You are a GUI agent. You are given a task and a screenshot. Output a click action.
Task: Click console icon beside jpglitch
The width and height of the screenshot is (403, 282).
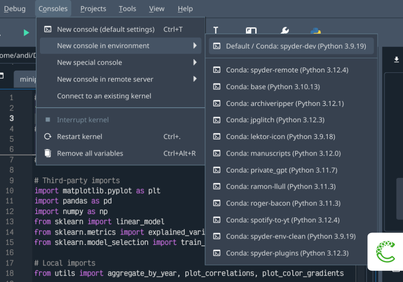[x=217, y=120]
